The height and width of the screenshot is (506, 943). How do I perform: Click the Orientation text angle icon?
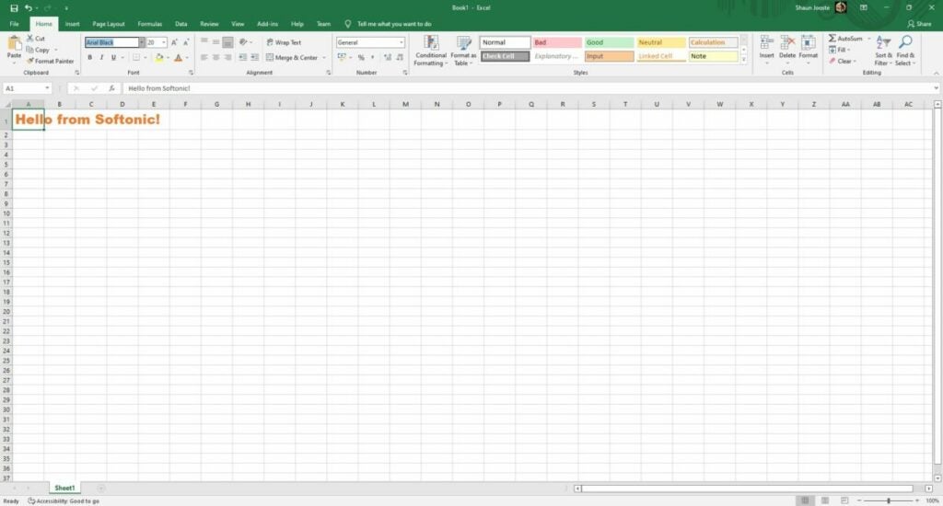[243, 41]
